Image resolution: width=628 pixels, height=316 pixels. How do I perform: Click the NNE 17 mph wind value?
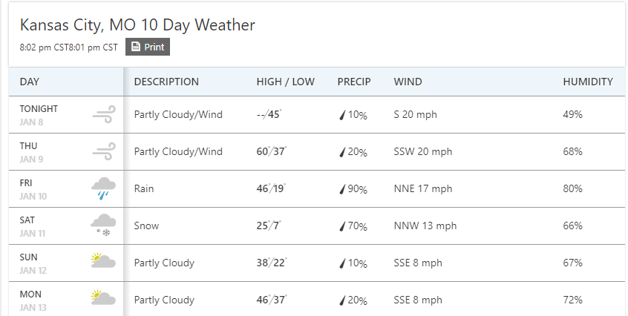(423, 189)
